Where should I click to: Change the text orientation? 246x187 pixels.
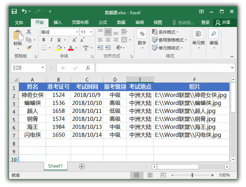pos(119,48)
